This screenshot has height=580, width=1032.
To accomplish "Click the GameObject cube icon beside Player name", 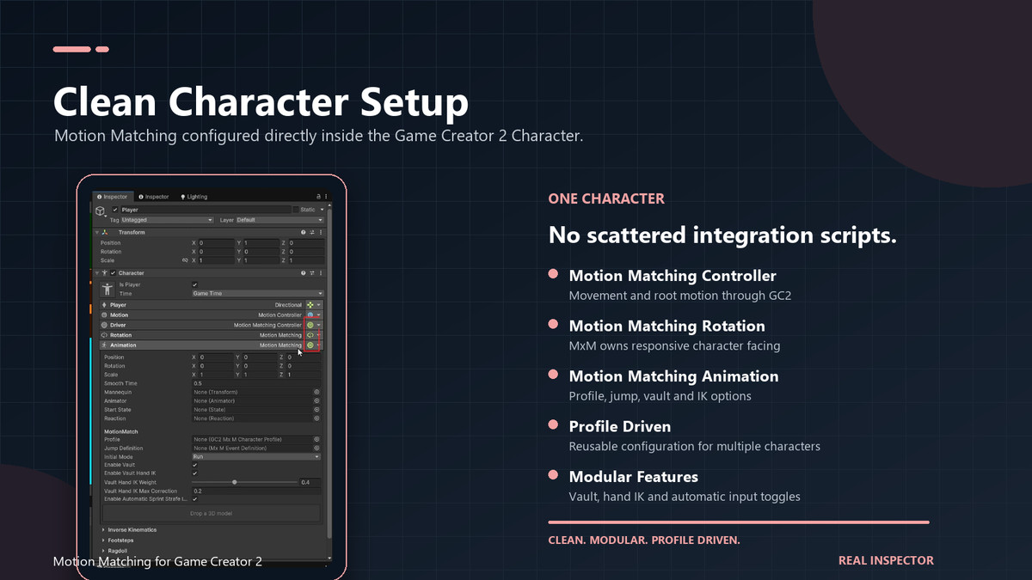I will pyautogui.click(x=100, y=211).
